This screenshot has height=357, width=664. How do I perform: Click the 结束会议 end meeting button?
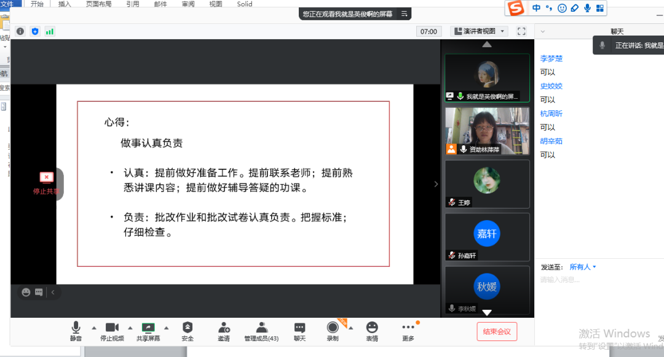coord(497,331)
